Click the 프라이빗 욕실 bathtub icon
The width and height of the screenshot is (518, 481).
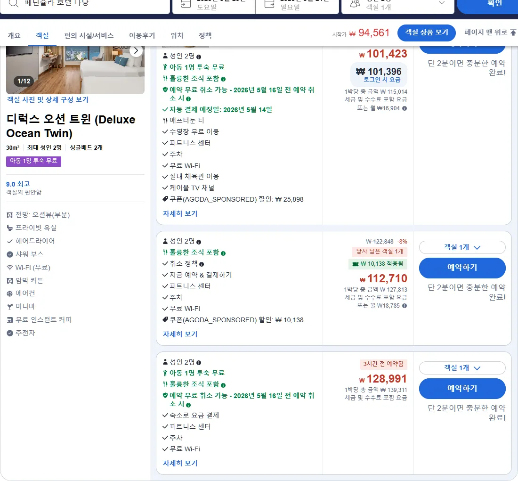coord(9,228)
